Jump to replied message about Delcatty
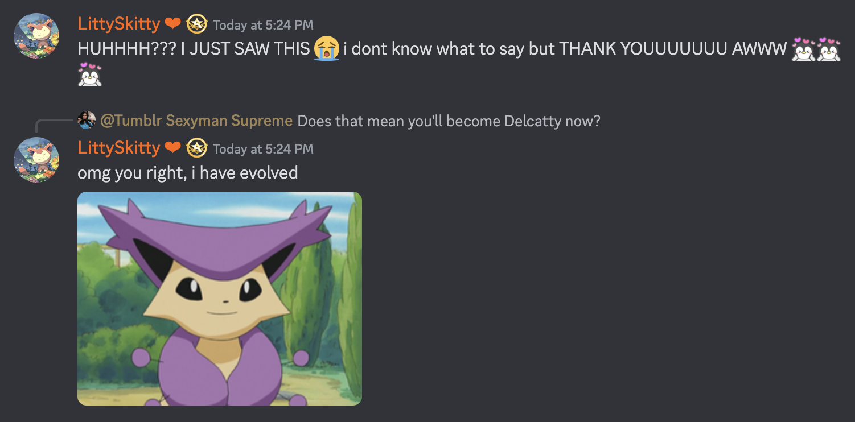Screen dimensions: 855x422 click(x=449, y=121)
